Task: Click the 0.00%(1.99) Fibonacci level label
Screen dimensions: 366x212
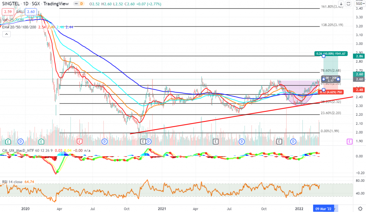Action: pos(330,131)
